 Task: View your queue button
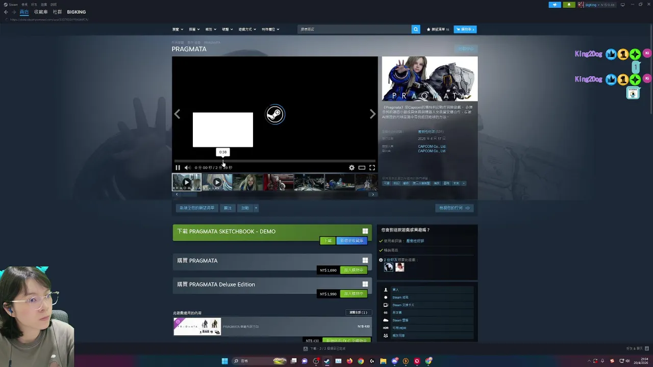point(455,208)
